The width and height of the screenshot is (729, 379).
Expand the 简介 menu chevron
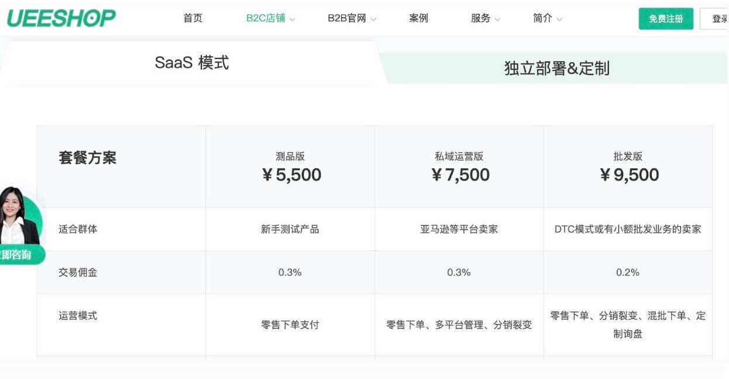[x=559, y=19]
